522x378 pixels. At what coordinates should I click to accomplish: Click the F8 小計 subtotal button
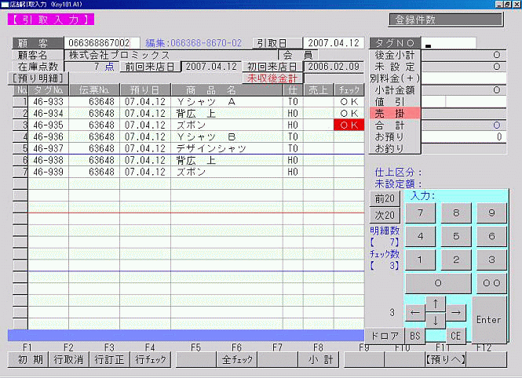point(319,359)
